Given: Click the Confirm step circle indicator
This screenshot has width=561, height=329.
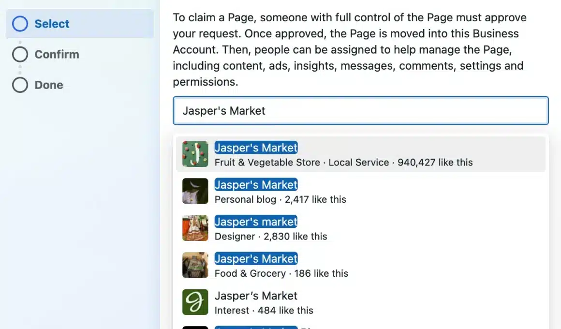Looking at the screenshot, I should coord(20,54).
